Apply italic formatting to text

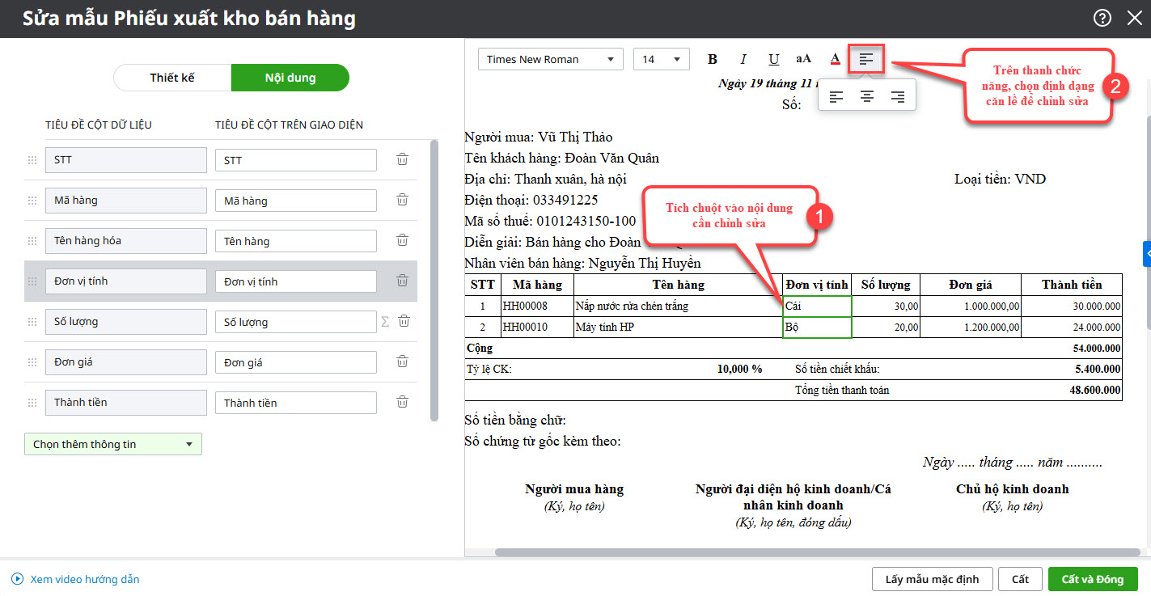pyautogui.click(x=743, y=59)
